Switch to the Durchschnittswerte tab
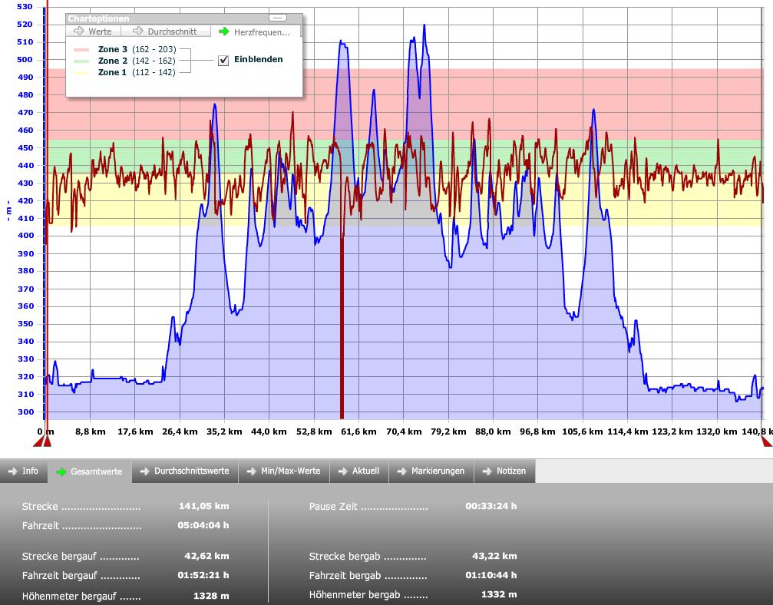773x605 pixels. pos(185,471)
